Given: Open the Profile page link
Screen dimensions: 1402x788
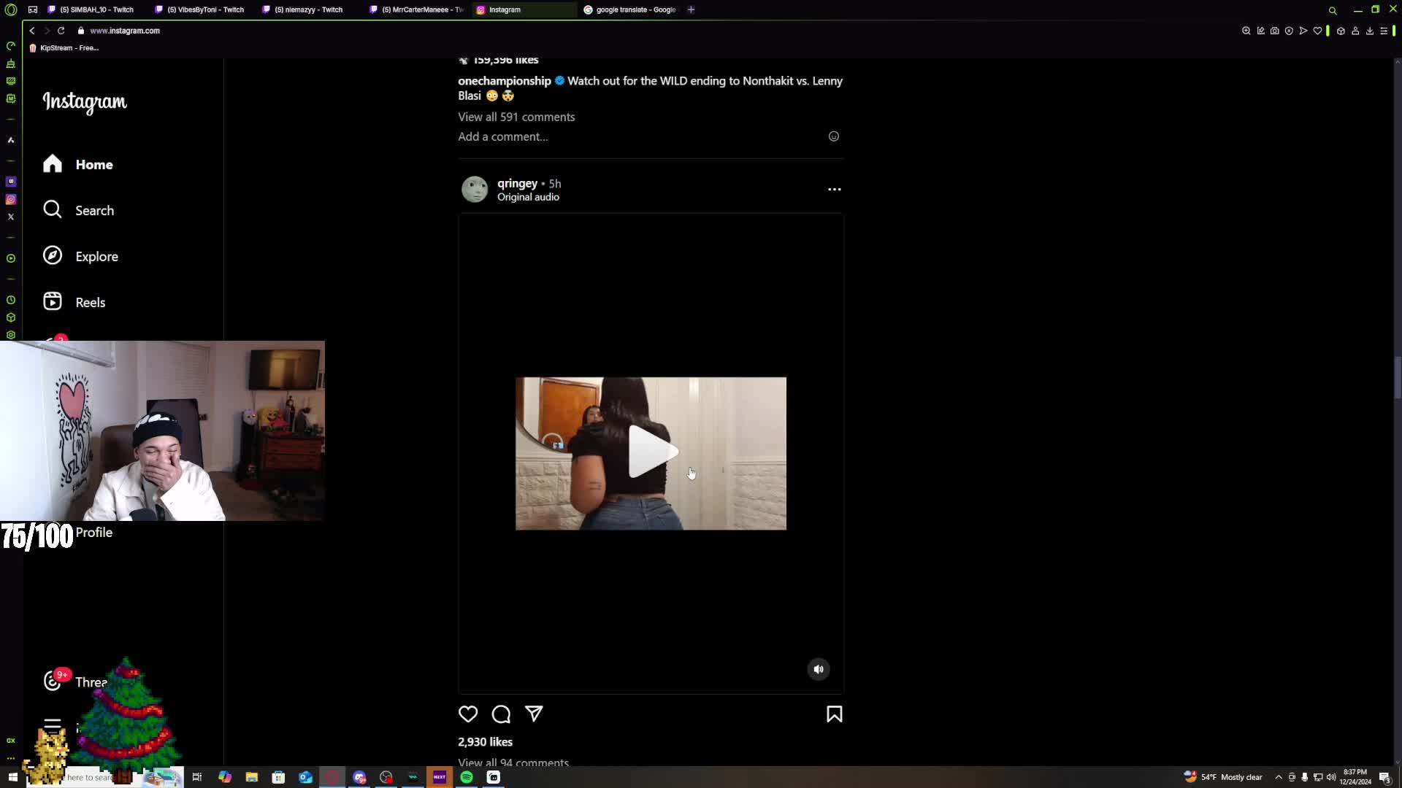Looking at the screenshot, I should (x=94, y=533).
